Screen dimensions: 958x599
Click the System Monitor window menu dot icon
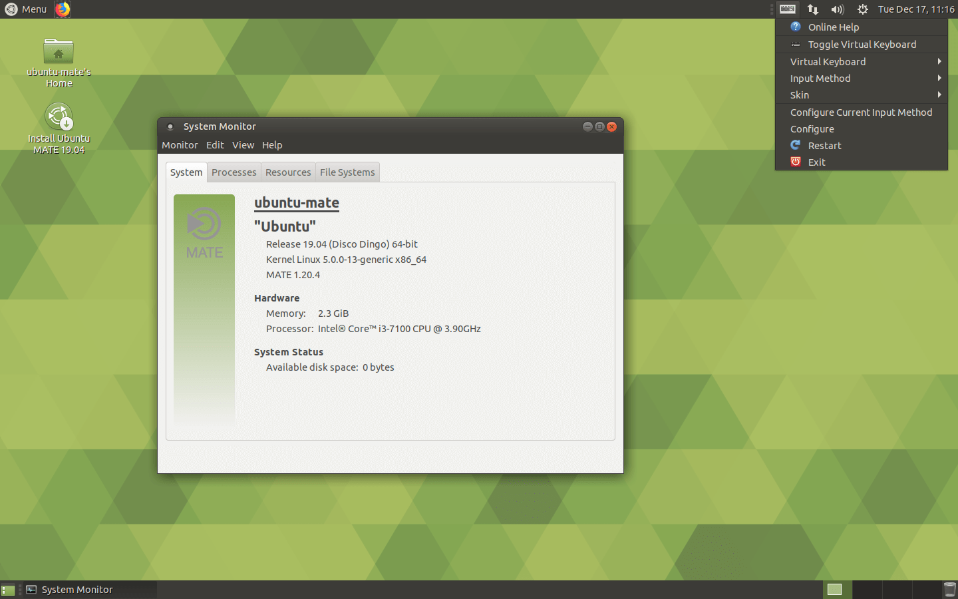pos(170,126)
